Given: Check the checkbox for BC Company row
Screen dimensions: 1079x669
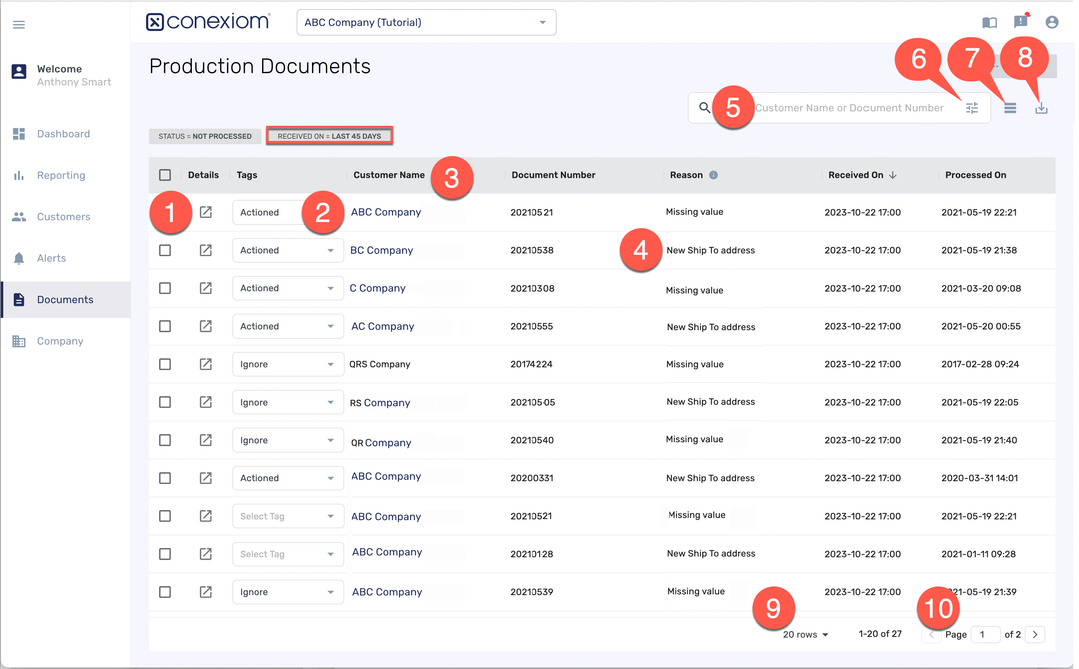Looking at the screenshot, I should click(x=165, y=250).
